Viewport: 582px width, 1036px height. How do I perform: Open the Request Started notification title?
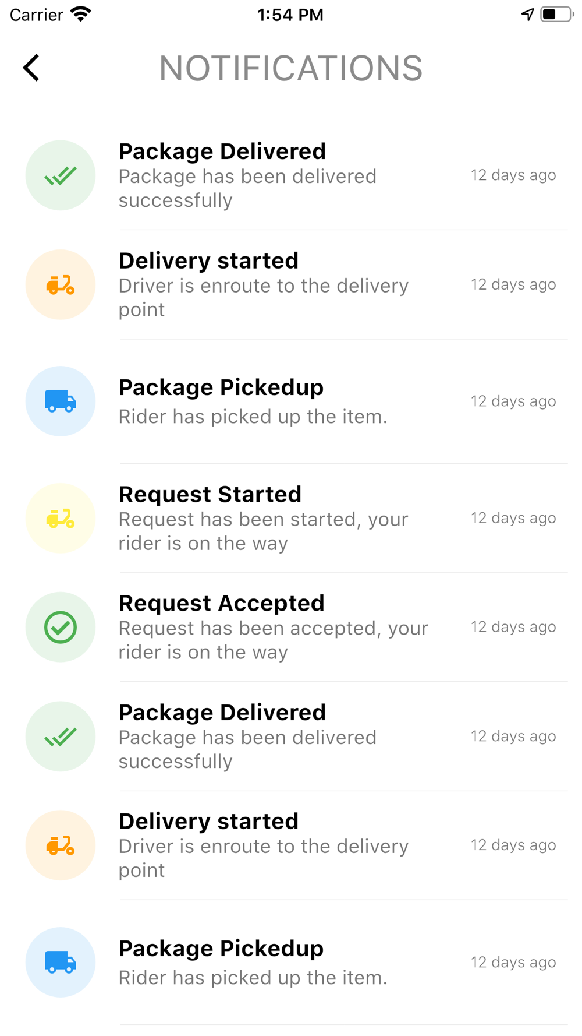pyautogui.click(x=210, y=495)
